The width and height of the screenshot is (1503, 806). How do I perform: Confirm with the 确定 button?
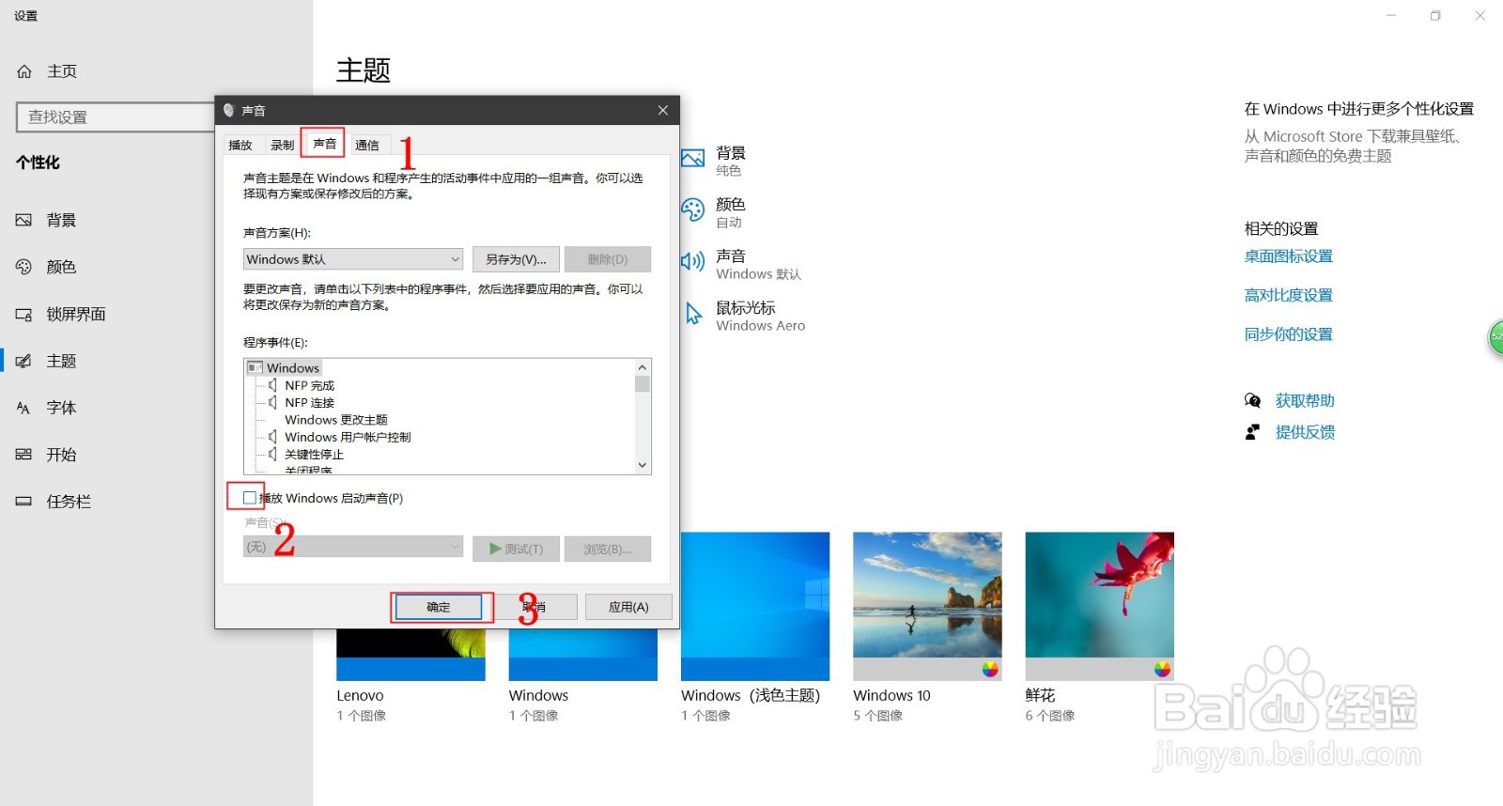coord(439,607)
